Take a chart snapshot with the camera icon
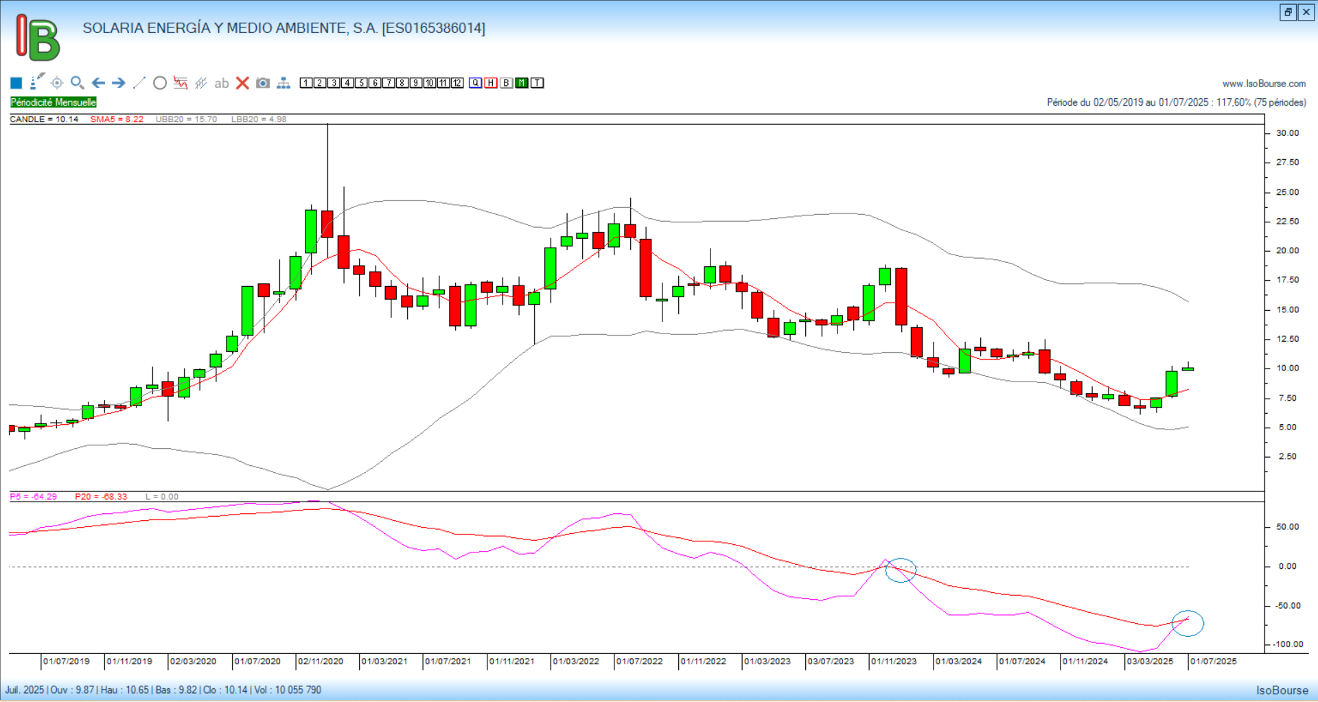This screenshot has height=702, width=1318. 263,83
